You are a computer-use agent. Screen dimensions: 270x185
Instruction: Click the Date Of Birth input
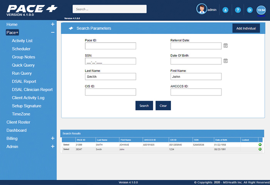click(x=196, y=61)
